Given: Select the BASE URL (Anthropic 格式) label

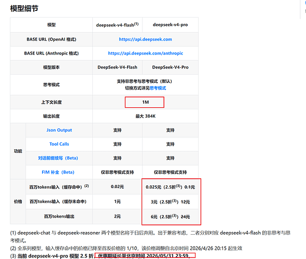Looking at the screenshot, I should (51, 53).
